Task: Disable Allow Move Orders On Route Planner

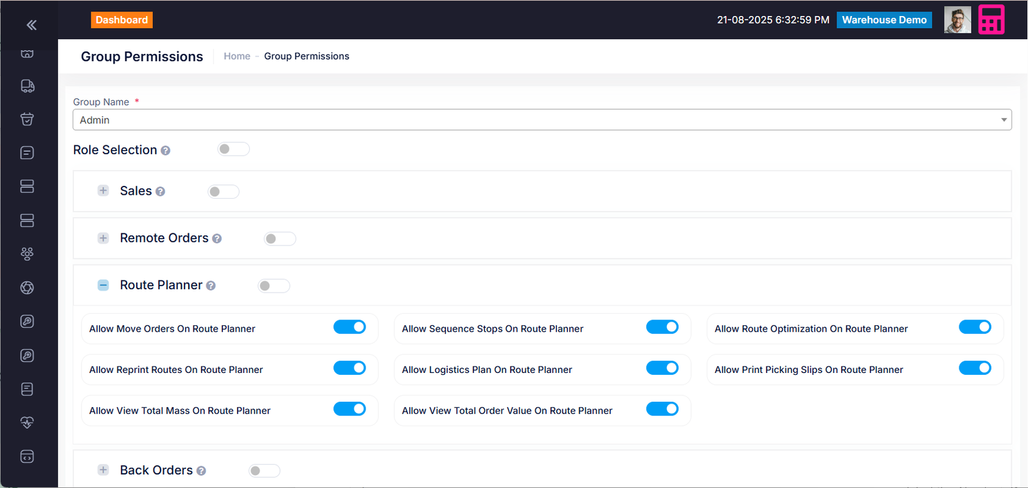Action: click(x=350, y=327)
